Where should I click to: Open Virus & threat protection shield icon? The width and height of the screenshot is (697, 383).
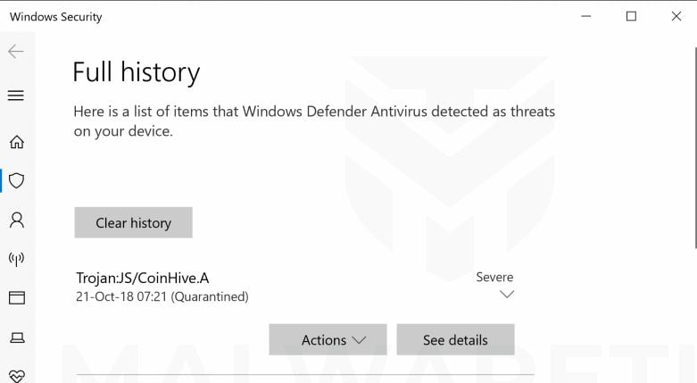tap(16, 180)
